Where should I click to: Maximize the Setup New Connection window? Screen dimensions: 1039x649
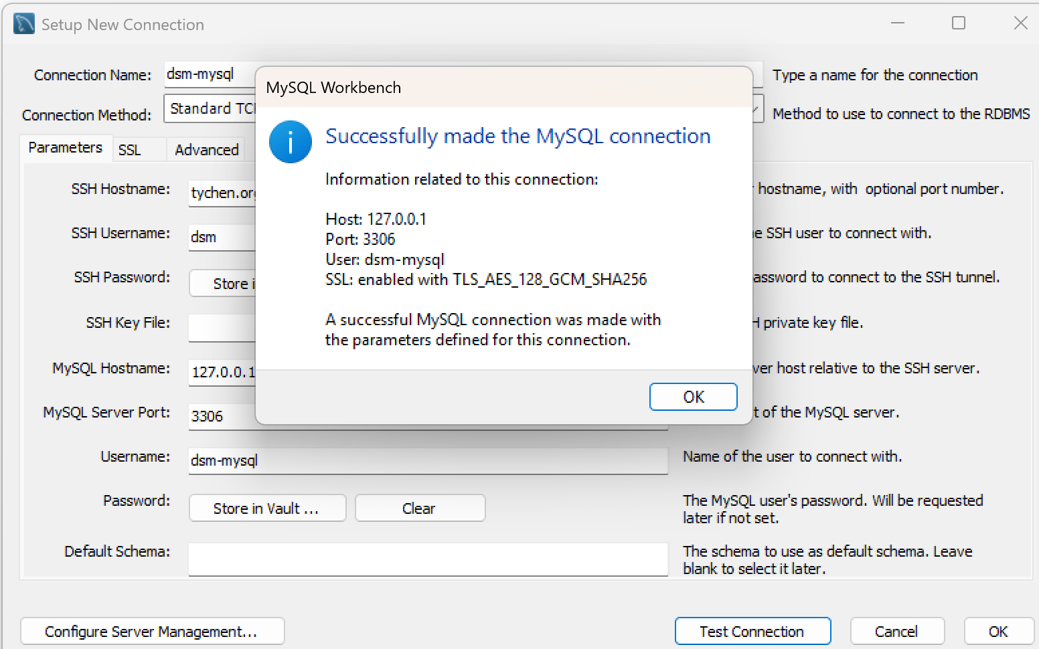[x=958, y=23]
